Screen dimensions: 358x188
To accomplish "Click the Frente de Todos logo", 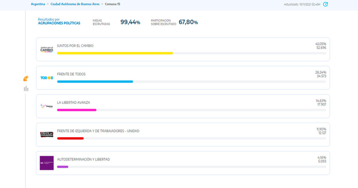I will [x=46, y=78].
